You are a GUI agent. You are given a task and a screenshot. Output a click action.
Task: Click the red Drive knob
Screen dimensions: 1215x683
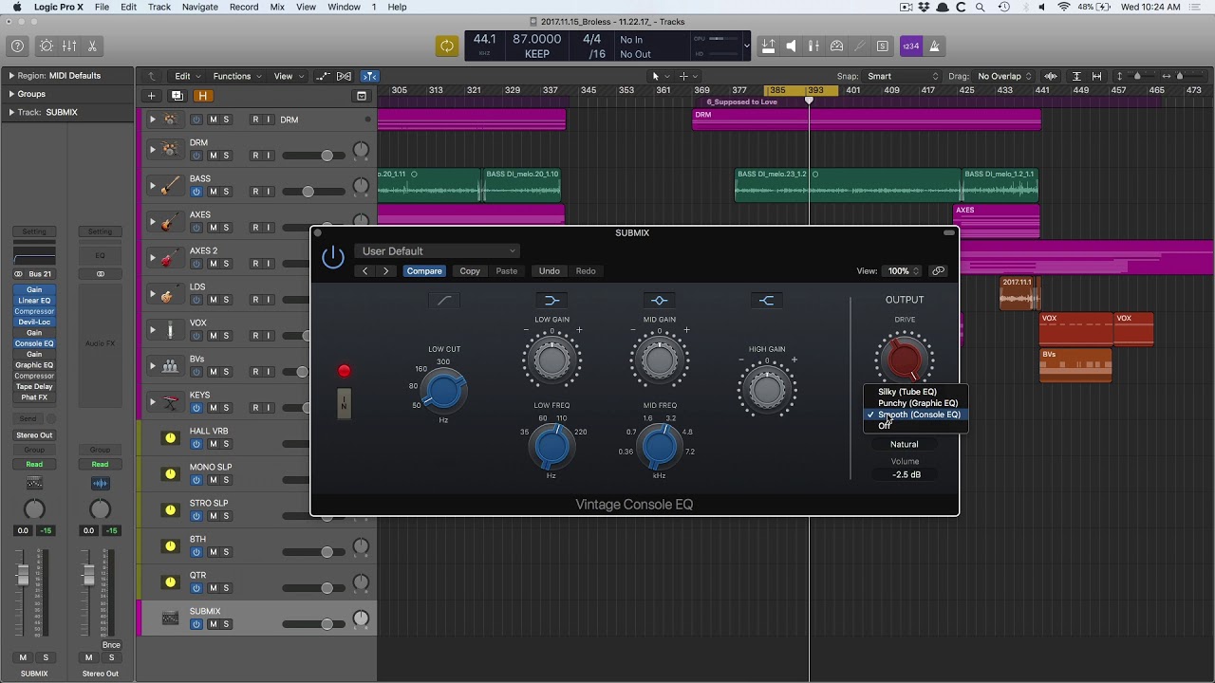[905, 360]
